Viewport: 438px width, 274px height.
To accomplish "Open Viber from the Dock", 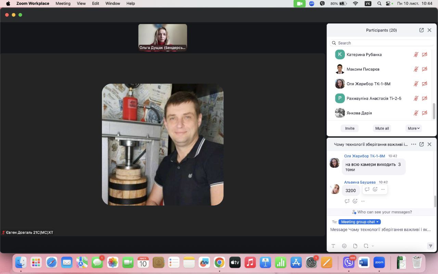I will point(349,263).
